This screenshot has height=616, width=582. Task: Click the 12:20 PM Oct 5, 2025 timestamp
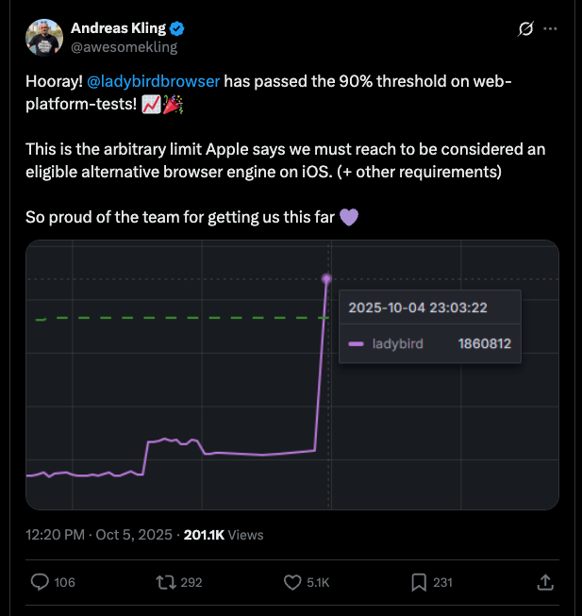pyautogui.click(x=99, y=535)
